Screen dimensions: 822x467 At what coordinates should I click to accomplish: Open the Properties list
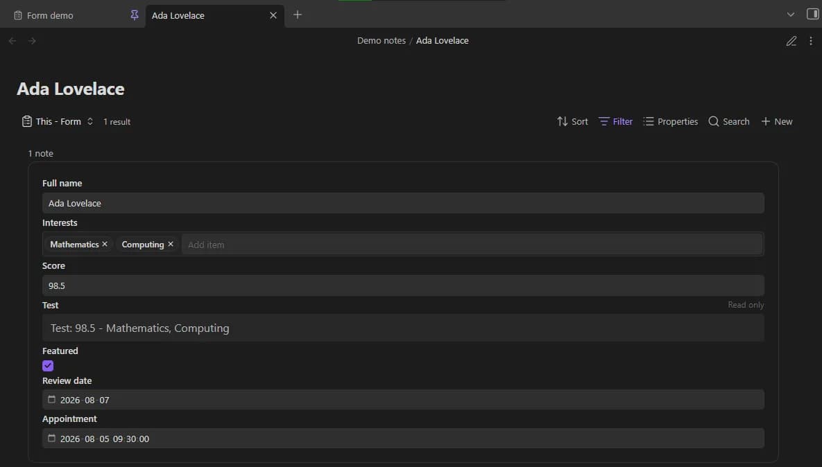click(x=671, y=121)
